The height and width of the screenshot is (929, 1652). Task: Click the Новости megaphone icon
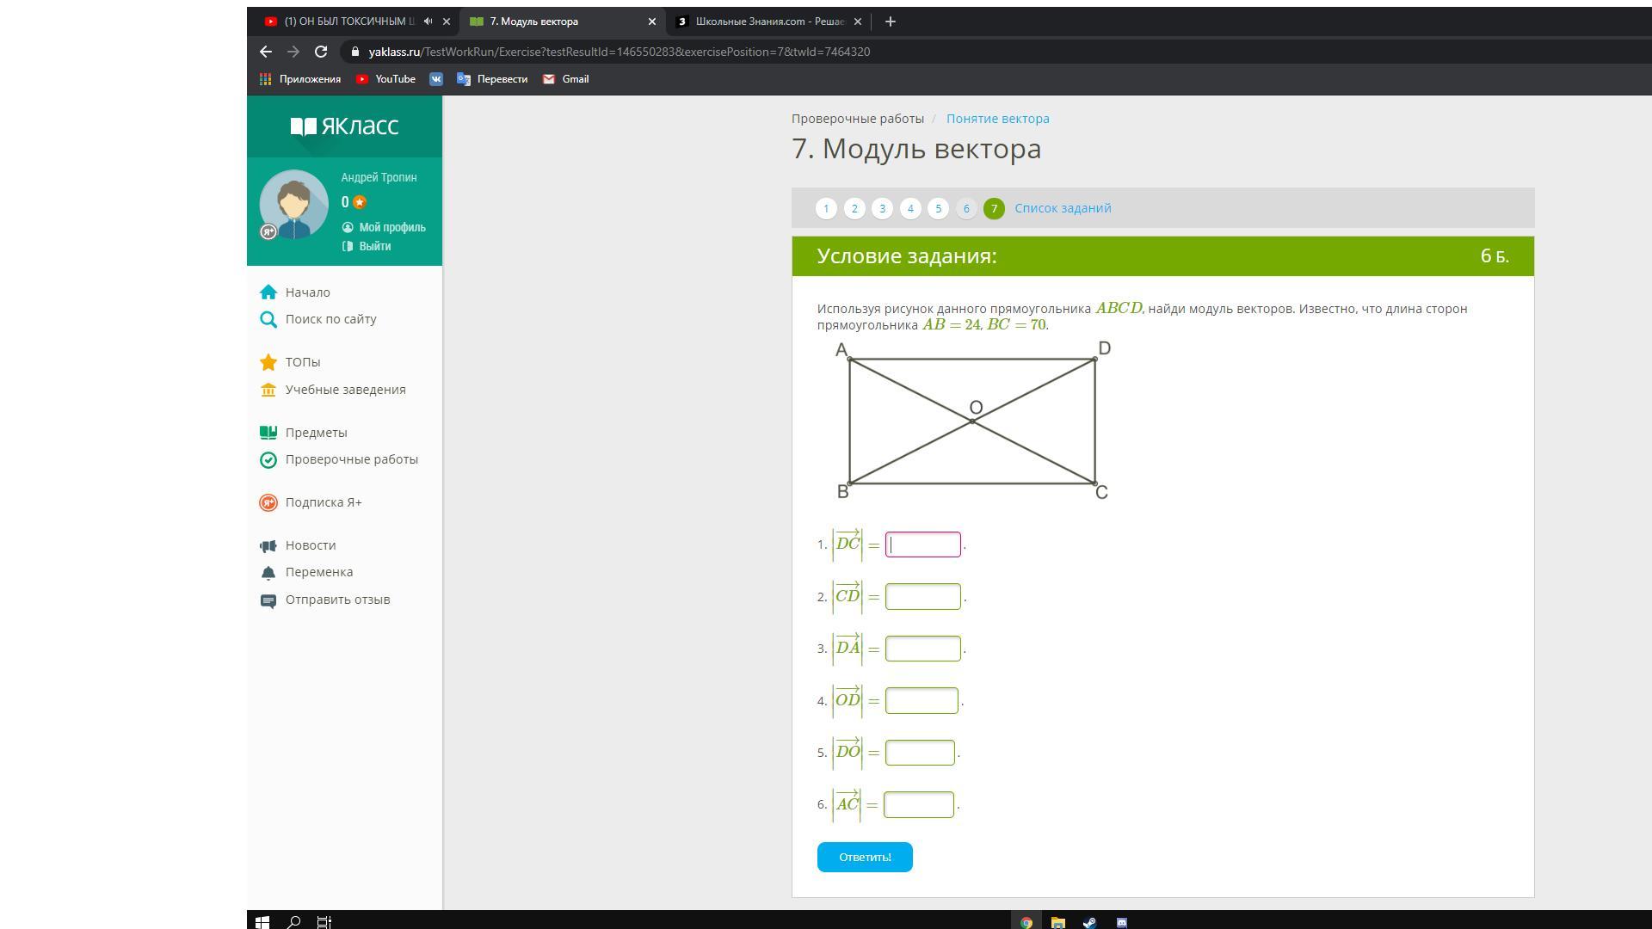268,546
